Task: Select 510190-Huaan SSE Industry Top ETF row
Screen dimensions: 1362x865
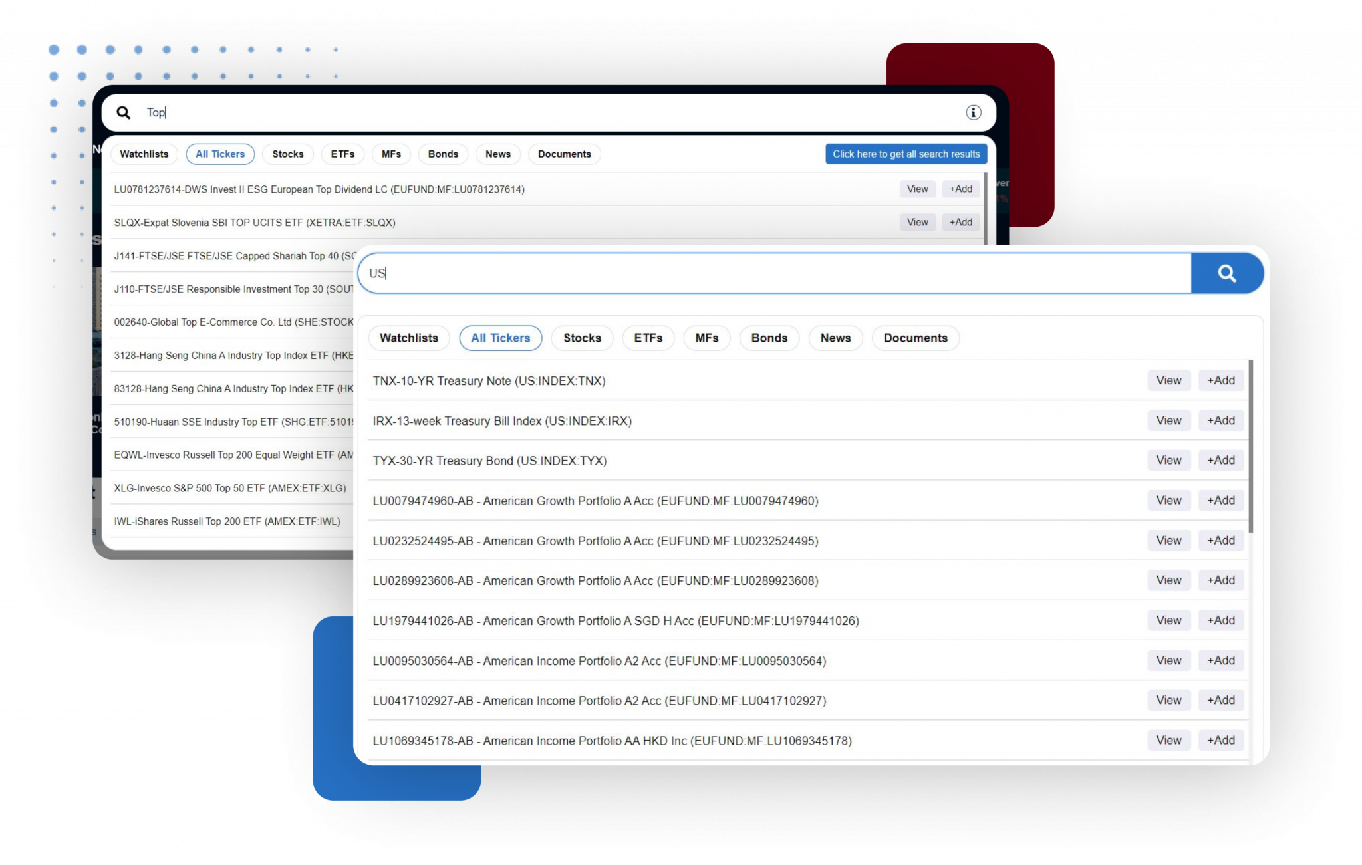Action: (233, 422)
